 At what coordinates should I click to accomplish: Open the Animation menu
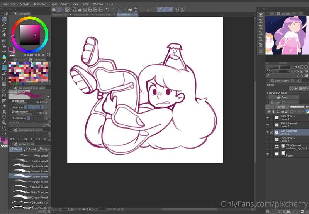40,4
